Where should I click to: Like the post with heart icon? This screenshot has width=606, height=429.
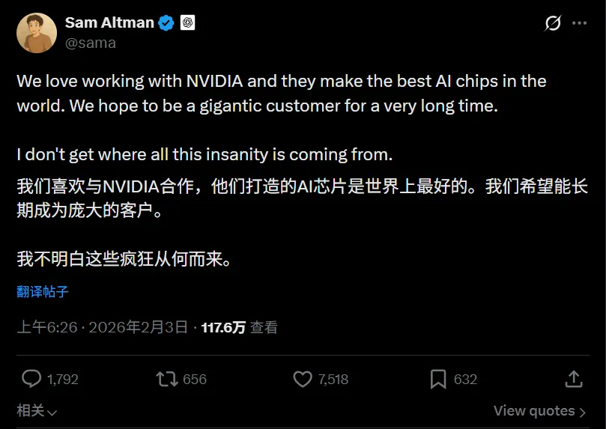(303, 380)
